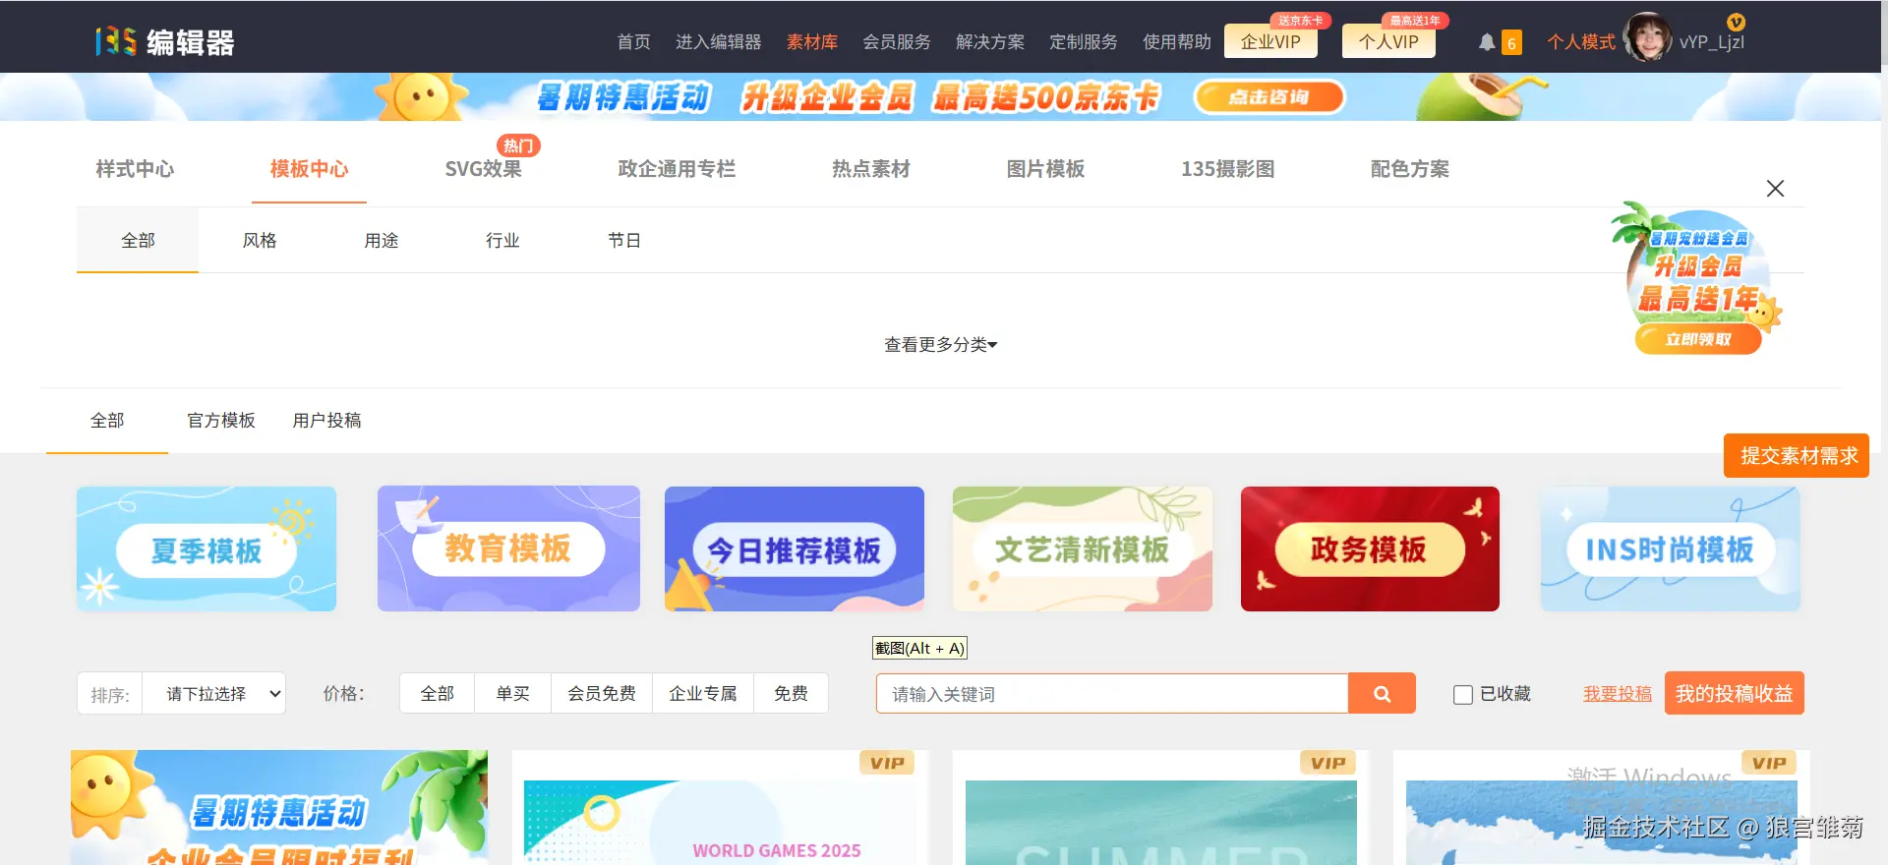
Task: Open the 政务模板 card
Action: pyautogui.click(x=1370, y=548)
